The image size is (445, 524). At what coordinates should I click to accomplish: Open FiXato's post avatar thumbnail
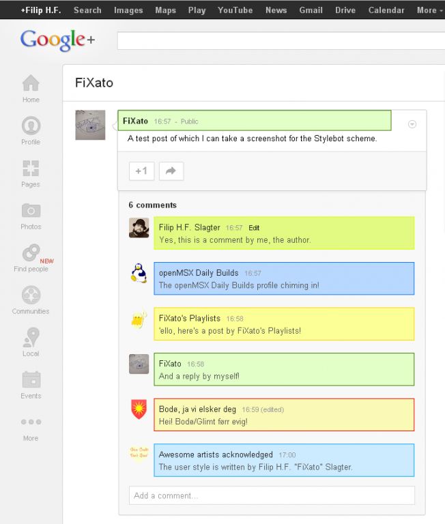[90, 125]
